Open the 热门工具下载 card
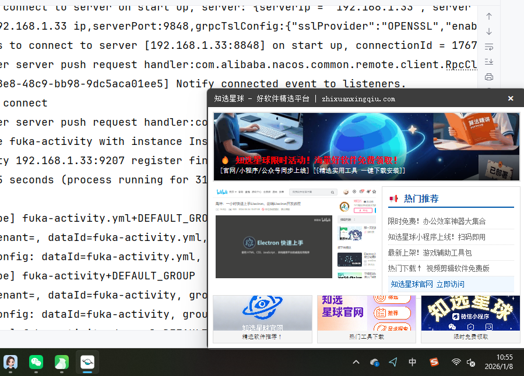 366,319
